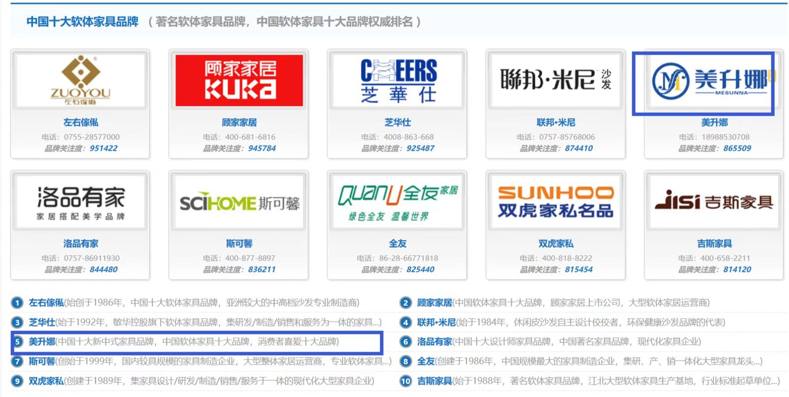Click phone number 400-658-2211
789x397 pixels.
[725, 258]
